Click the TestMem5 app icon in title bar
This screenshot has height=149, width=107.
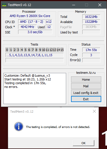click(4, 5)
